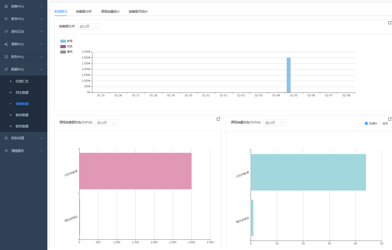Click the 财务中心 yen icon
This screenshot has width=392, height=250.
[6, 57]
